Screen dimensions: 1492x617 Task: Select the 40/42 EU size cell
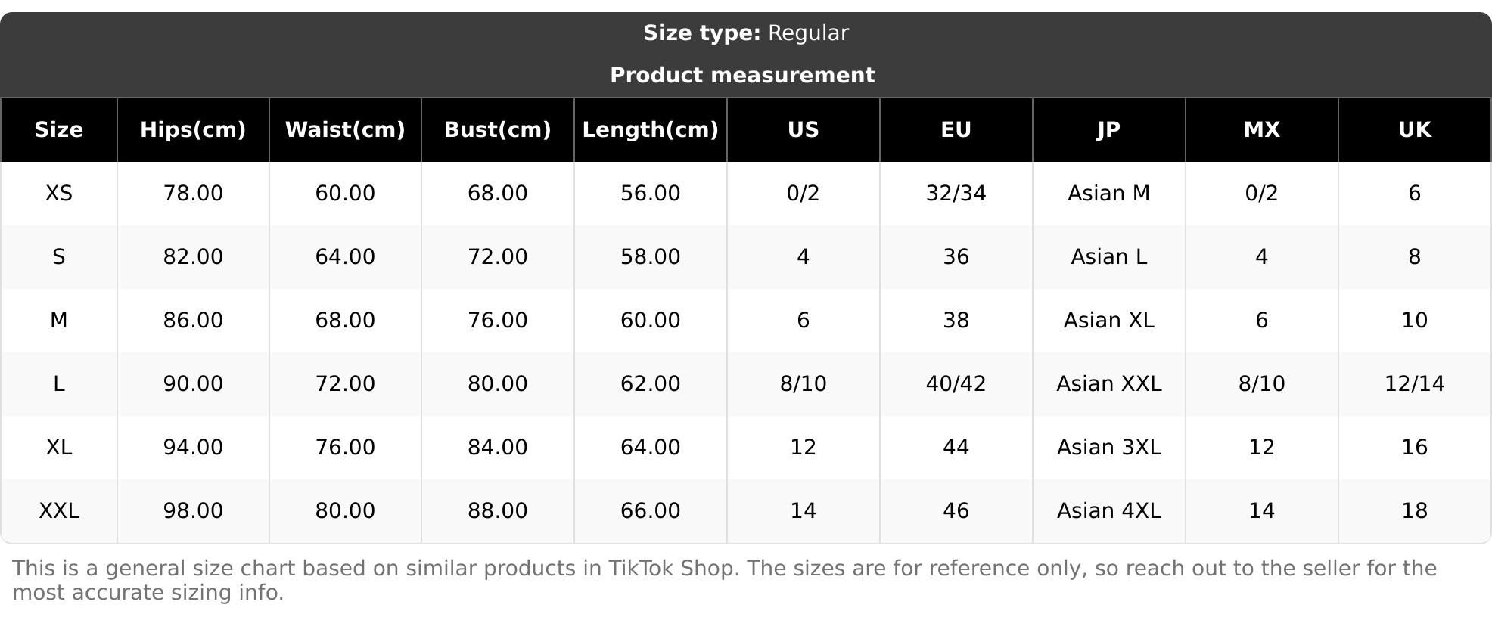coord(956,384)
